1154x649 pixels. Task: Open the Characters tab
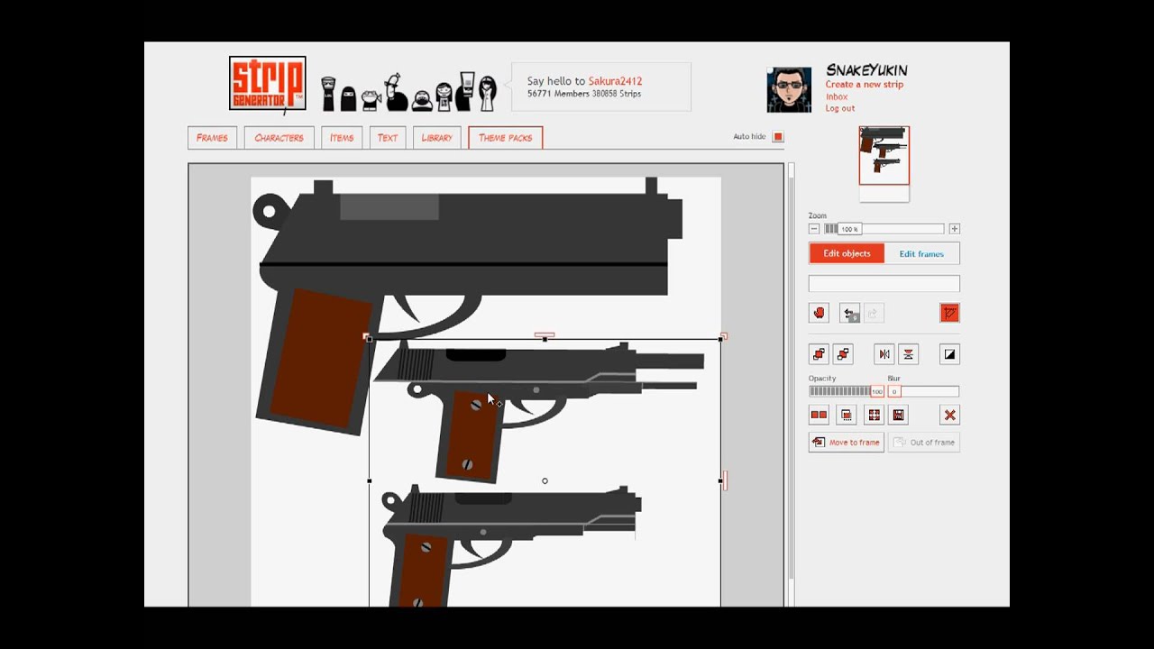[x=279, y=138]
